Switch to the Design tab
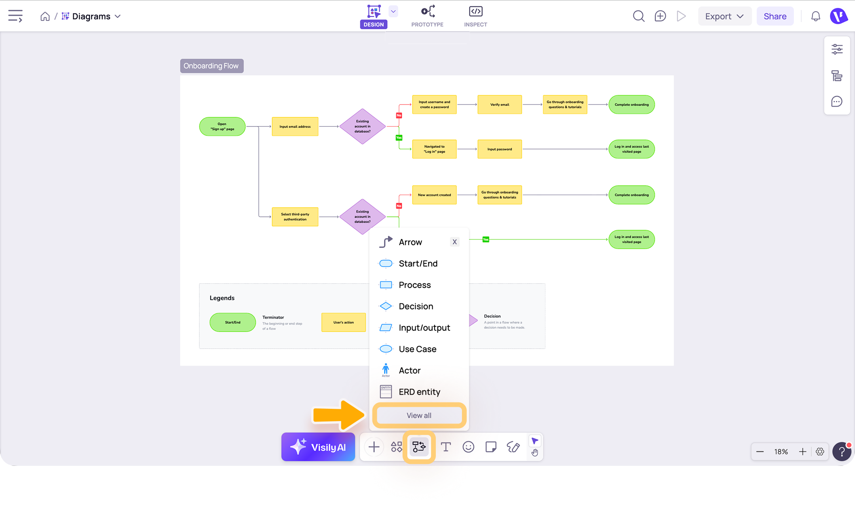 (374, 16)
